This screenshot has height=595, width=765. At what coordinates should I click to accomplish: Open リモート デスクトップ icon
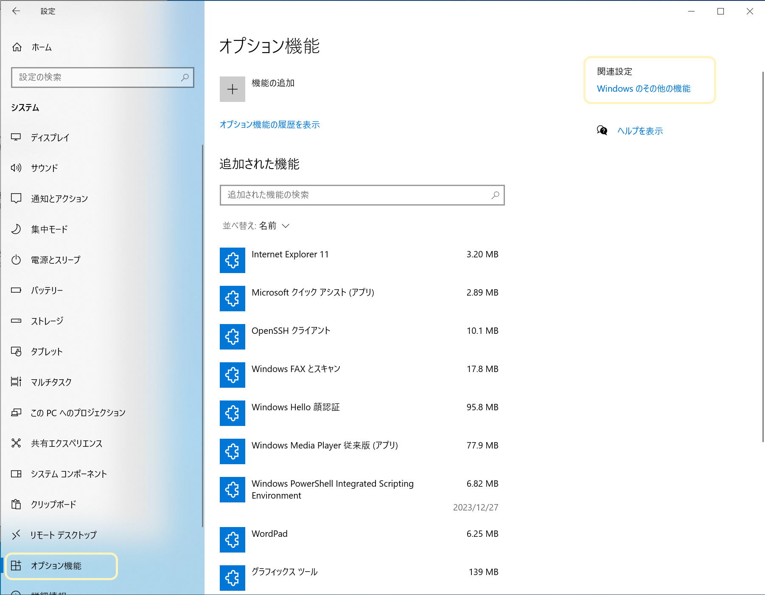coord(16,535)
